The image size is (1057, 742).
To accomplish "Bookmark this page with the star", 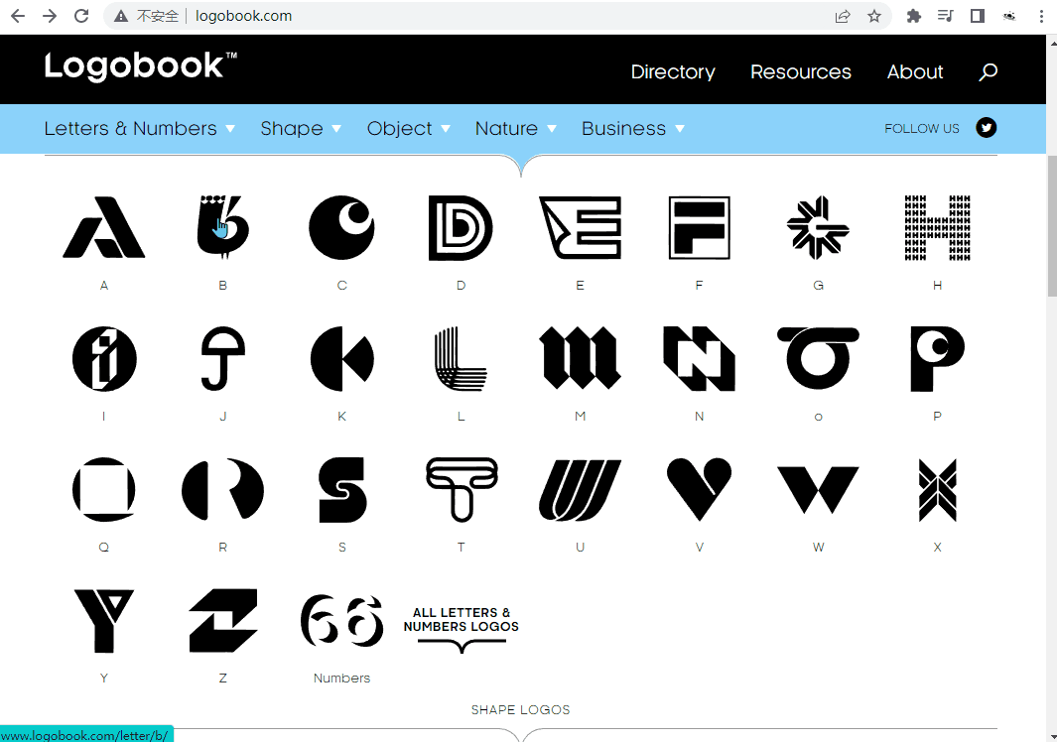I will point(874,16).
